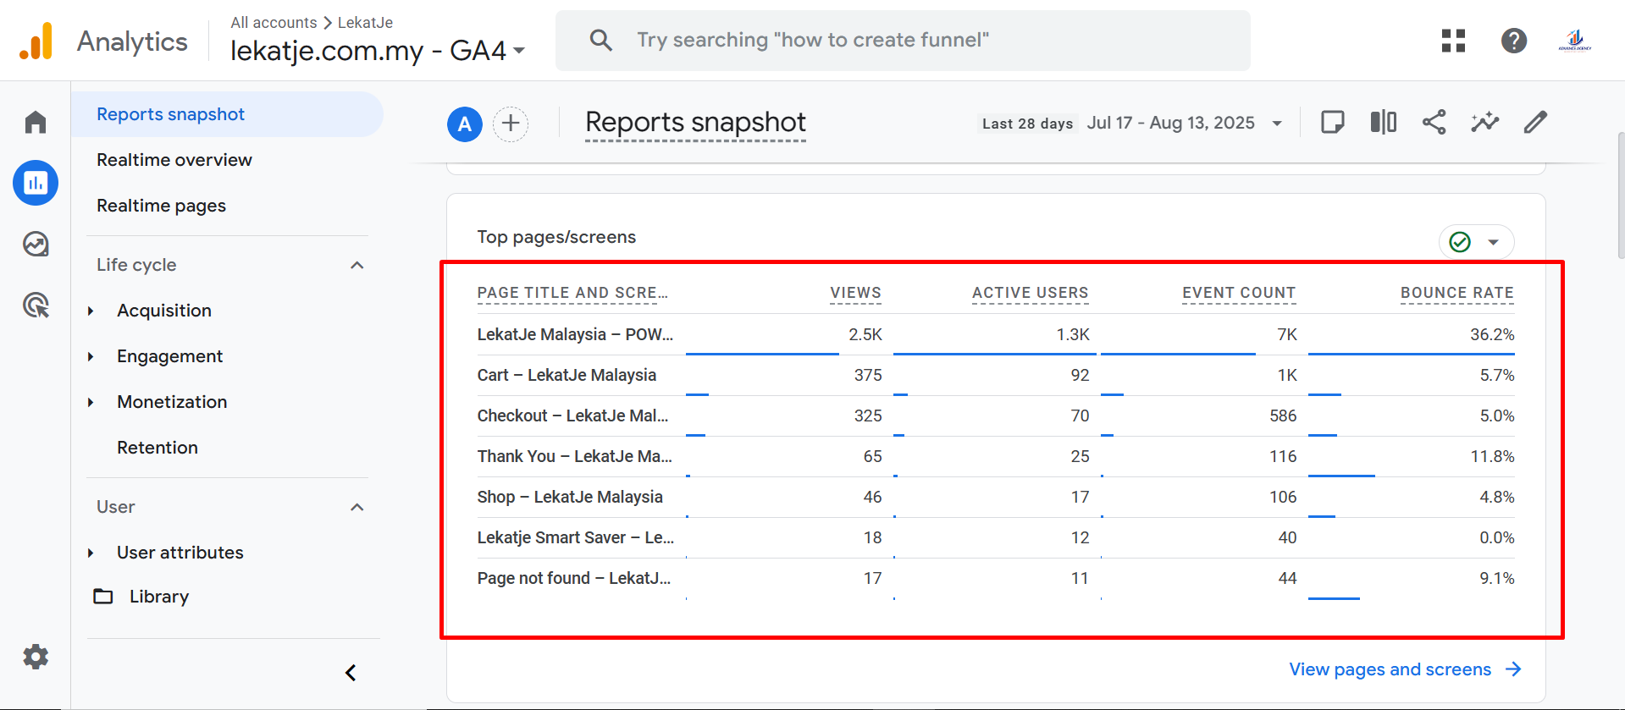Toggle the Edit comparisons icon
The image size is (1625, 710).
1383,123
